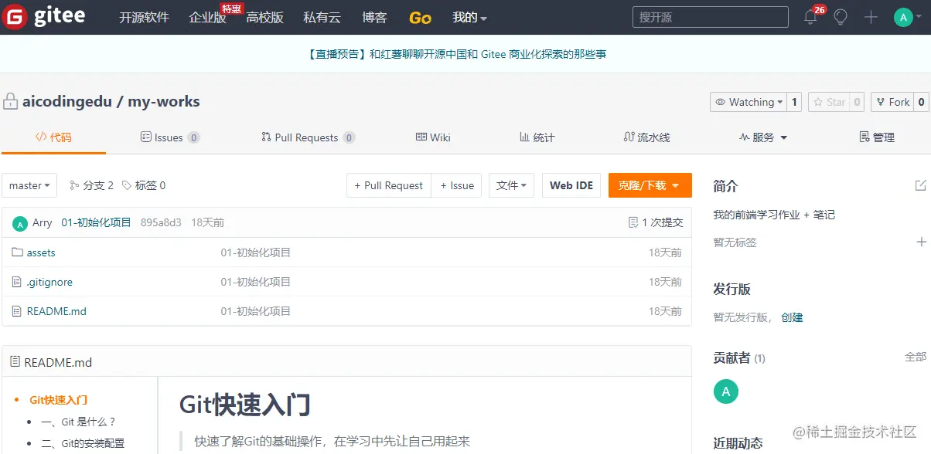
Task: Open the 服务 dropdown tab
Action: tap(763, 137)
